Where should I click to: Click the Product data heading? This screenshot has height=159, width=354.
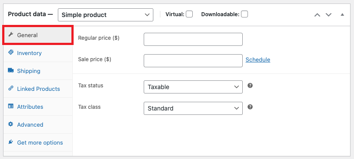tap(30, 14)
